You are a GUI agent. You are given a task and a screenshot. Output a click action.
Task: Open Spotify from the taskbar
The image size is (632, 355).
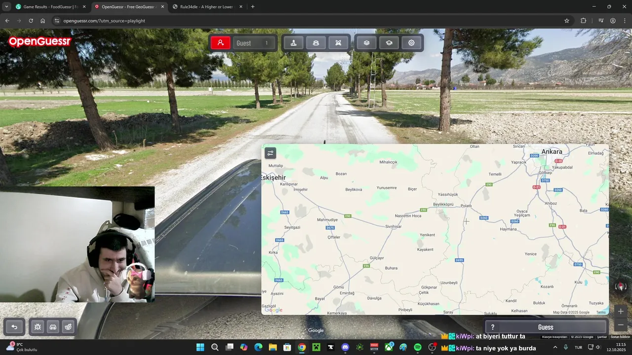(x=418, y=347)
